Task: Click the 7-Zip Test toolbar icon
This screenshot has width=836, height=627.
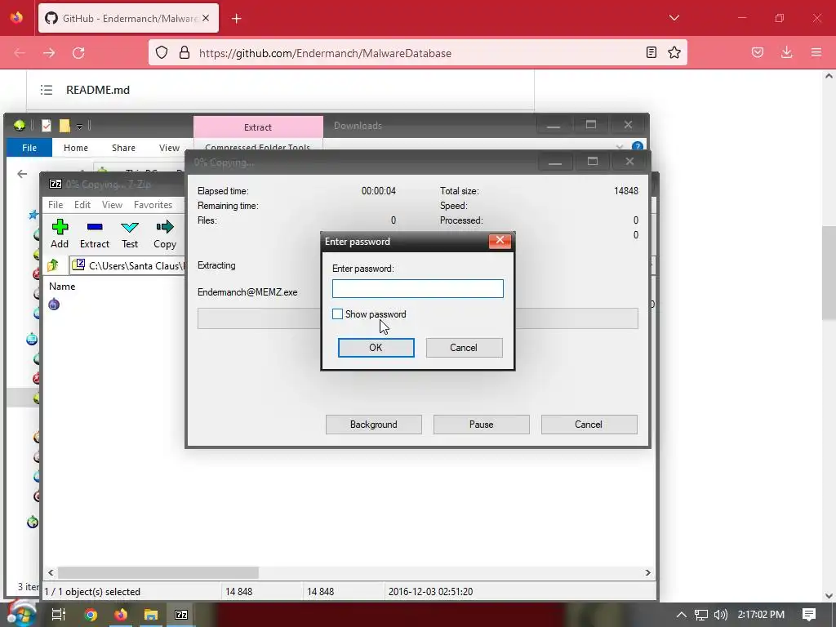Action: click(130, 233)
